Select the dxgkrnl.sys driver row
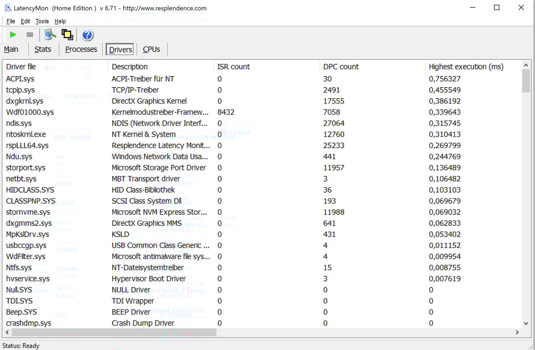535x350 pixels. [x=263, y=101]
